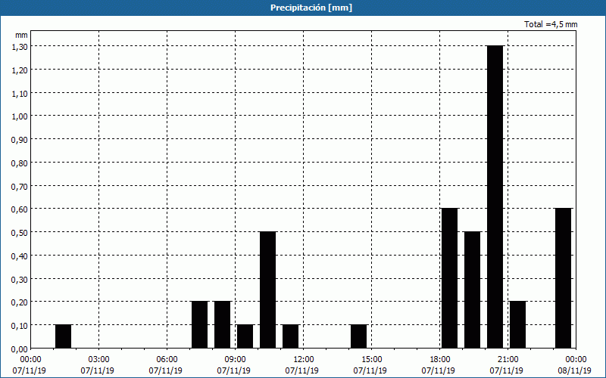Select the 0,10 y-axis value

click(x=20, y=326)
